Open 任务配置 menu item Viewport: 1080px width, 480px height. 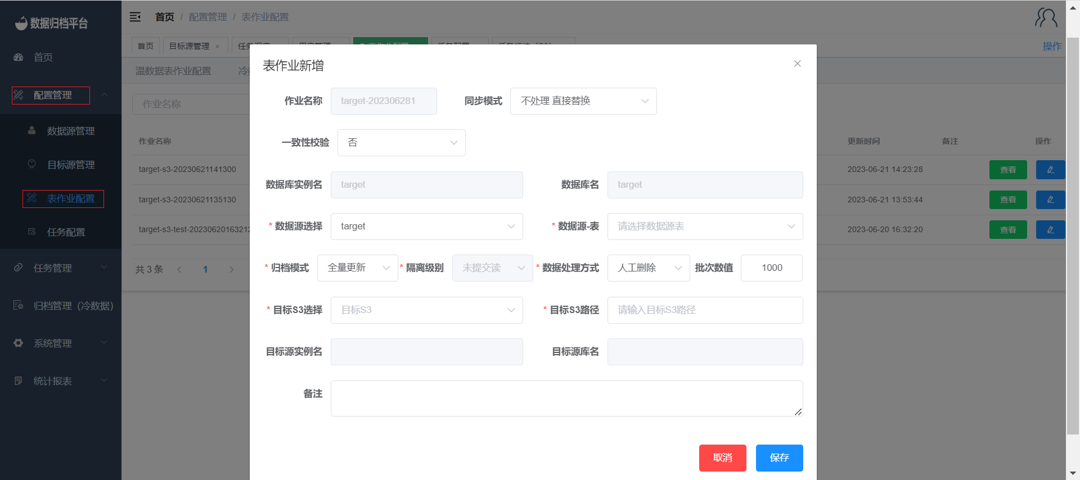coord(61,232)
